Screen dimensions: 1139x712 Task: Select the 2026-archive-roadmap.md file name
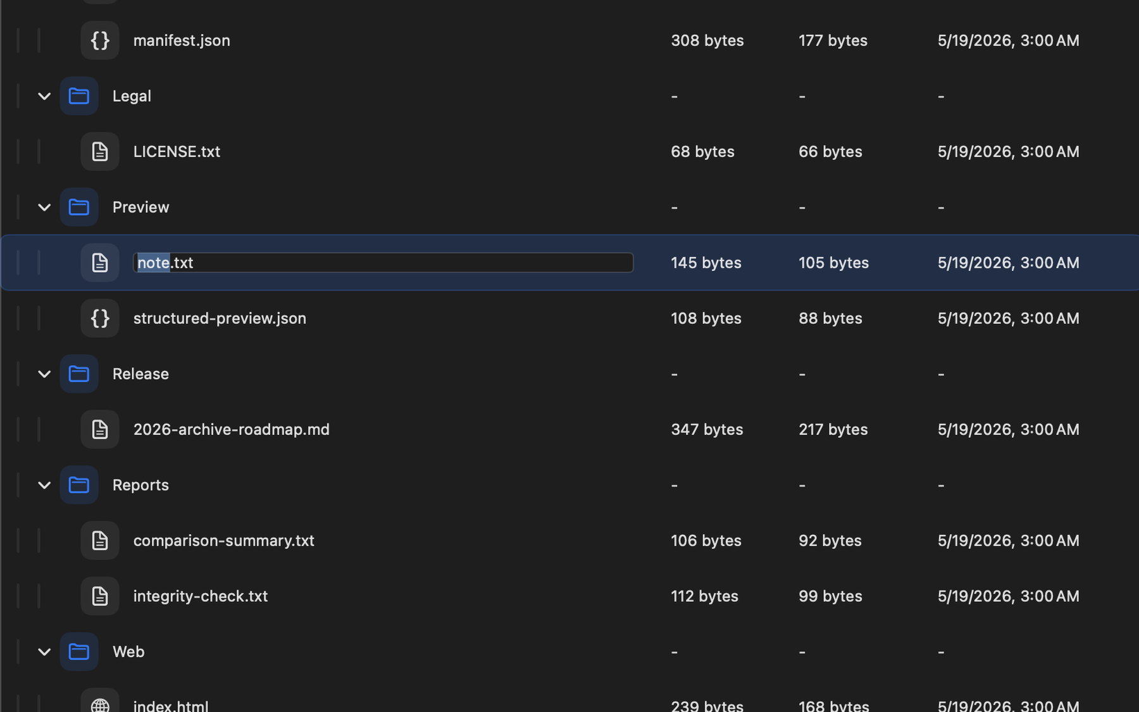click(x=231, y=430)
